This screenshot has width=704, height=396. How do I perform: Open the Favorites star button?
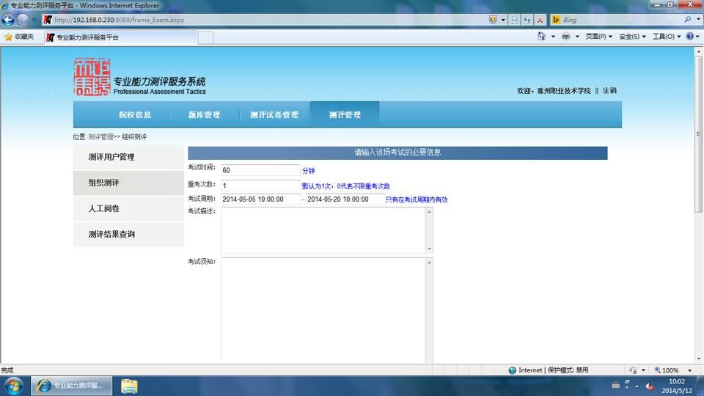click(19, 37)
